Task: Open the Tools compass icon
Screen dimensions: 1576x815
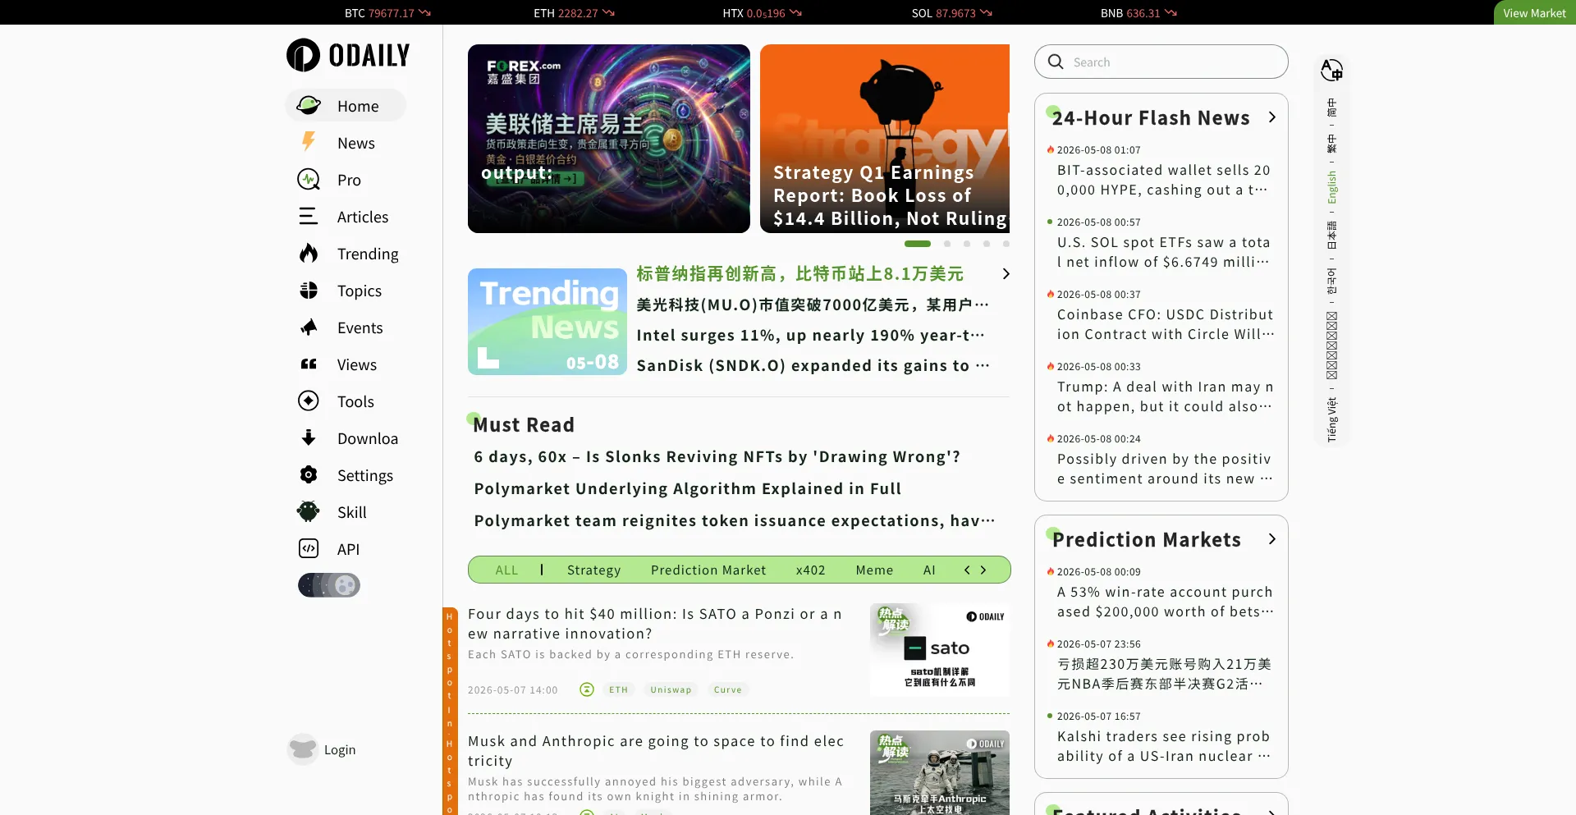Action: (309, 401)
